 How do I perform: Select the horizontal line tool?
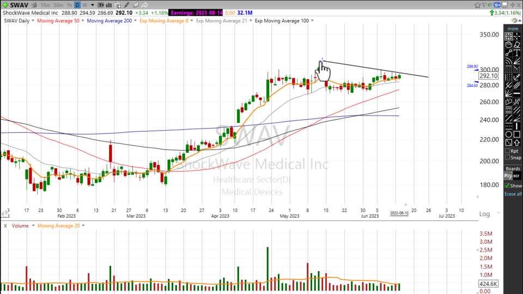click(516, 93)
